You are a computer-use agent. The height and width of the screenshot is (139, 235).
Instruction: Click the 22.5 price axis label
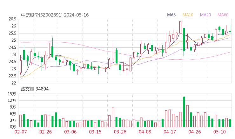pos(12,76)
